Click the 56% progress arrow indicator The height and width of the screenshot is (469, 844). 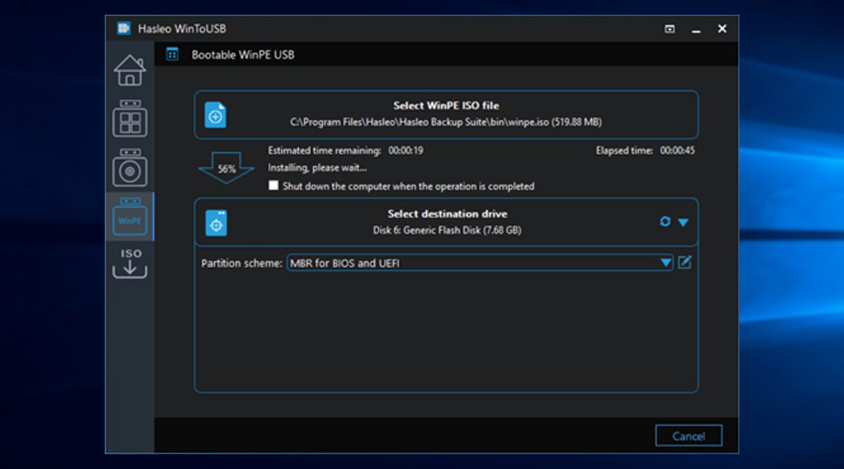tap(226, 167)
